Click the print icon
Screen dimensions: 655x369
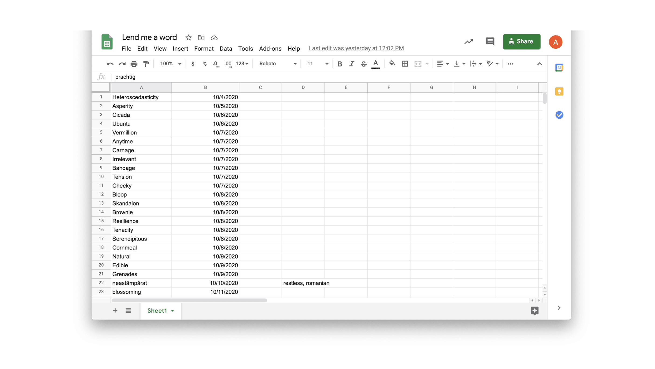pos(134,64)
